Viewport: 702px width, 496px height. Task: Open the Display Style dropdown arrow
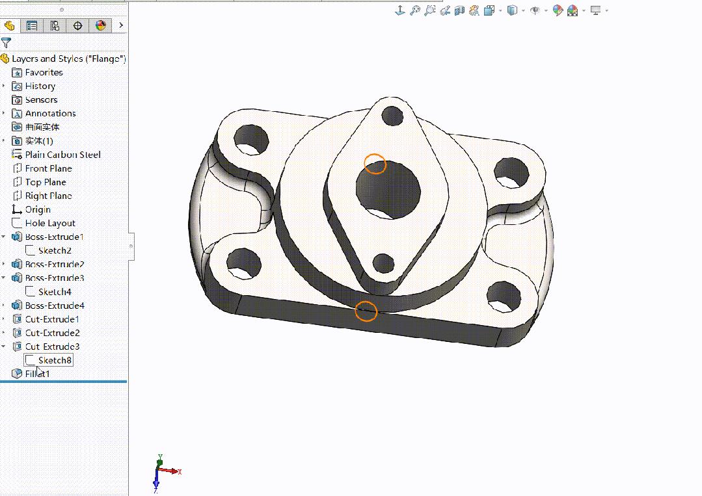(x=523, y=11)
